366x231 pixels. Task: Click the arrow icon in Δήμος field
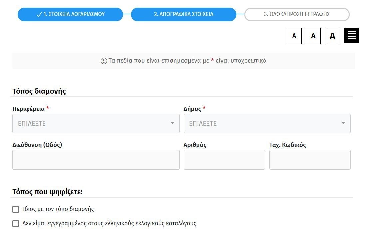pos(343,123)
